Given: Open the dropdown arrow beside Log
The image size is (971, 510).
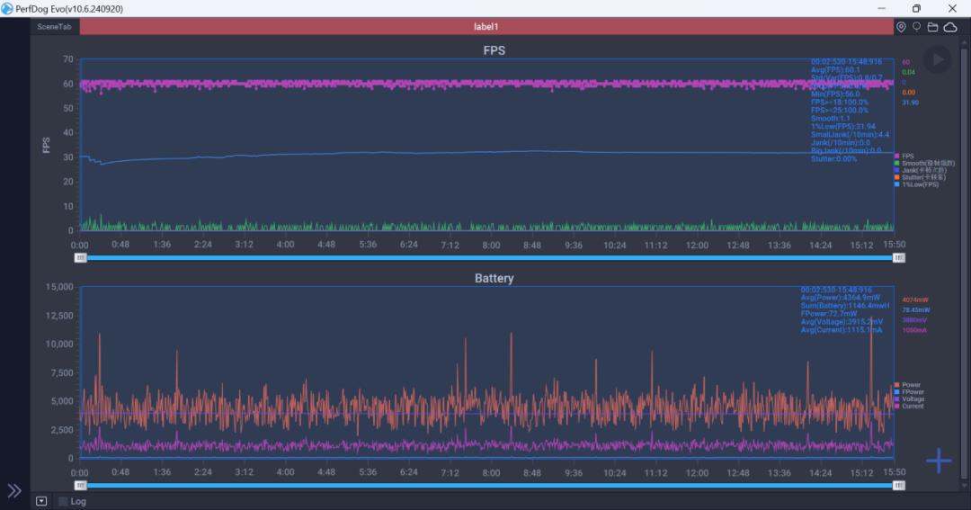Looking at the screenshot, I should tap(41, 501).
